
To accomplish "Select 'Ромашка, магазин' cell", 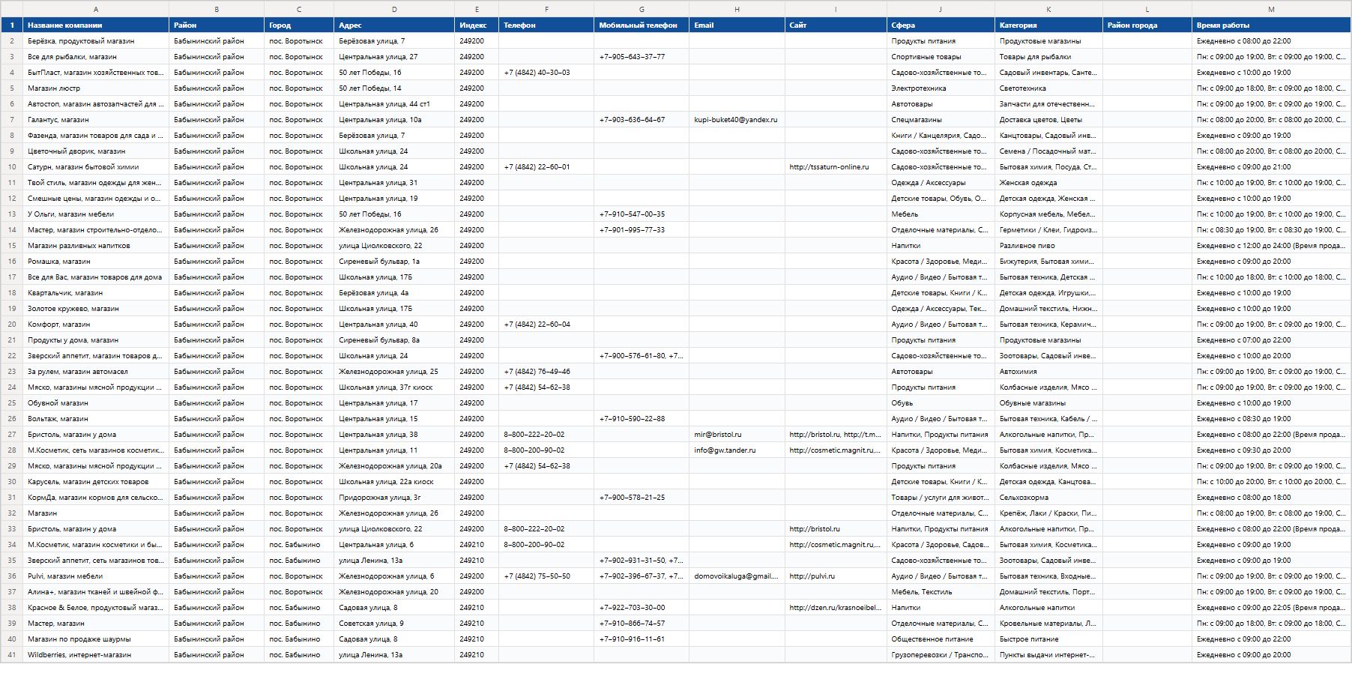I will pos(96,262).
